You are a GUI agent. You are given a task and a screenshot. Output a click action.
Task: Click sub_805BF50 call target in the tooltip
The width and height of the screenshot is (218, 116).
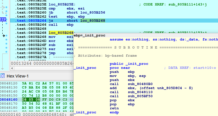click(x=140, y=96)
